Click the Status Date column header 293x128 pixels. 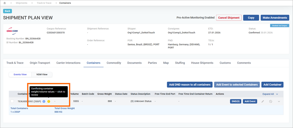pos(121,94)
